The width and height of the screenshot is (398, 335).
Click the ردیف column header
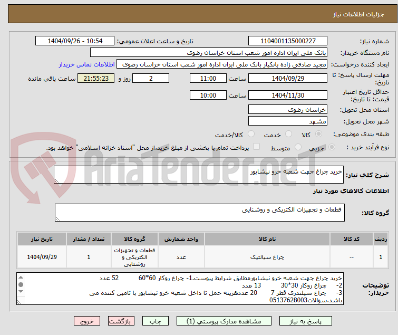(381, 239)
